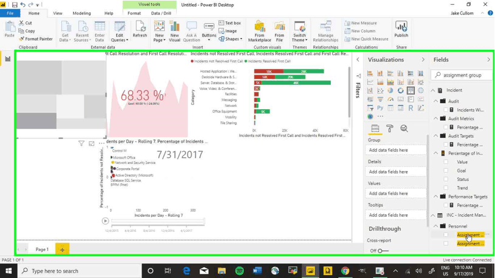Click the play axis timeline slider

pos(158,222)
